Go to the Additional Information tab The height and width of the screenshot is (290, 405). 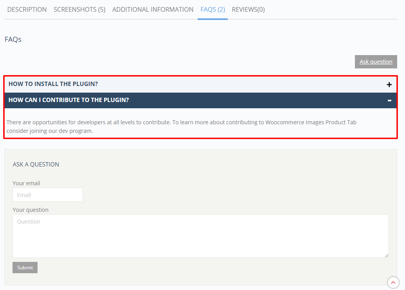[x=153, y=9]
